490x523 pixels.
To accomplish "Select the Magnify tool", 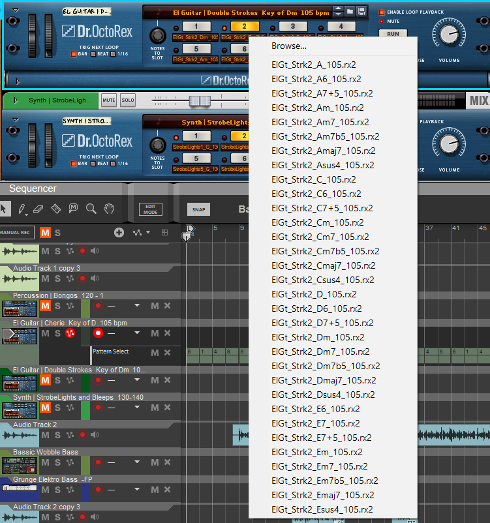I will point(91,209).
